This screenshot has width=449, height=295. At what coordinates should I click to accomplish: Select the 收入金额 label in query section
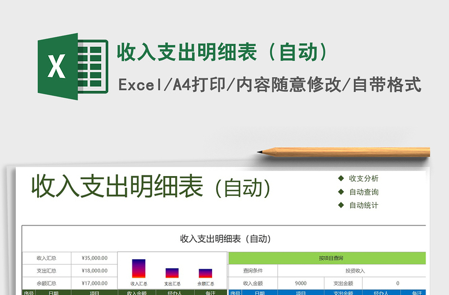(253, 283)
